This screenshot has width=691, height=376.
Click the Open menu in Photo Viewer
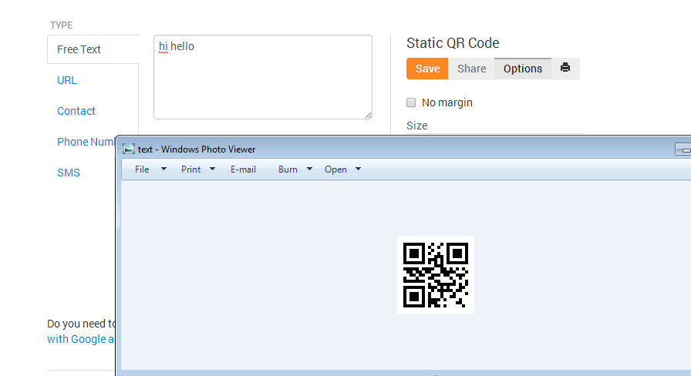(335, 170)
